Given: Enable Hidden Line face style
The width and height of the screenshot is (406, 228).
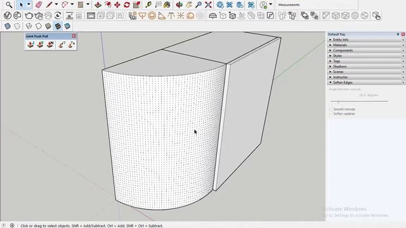Looking at the screenshot, I should [38, 26].
